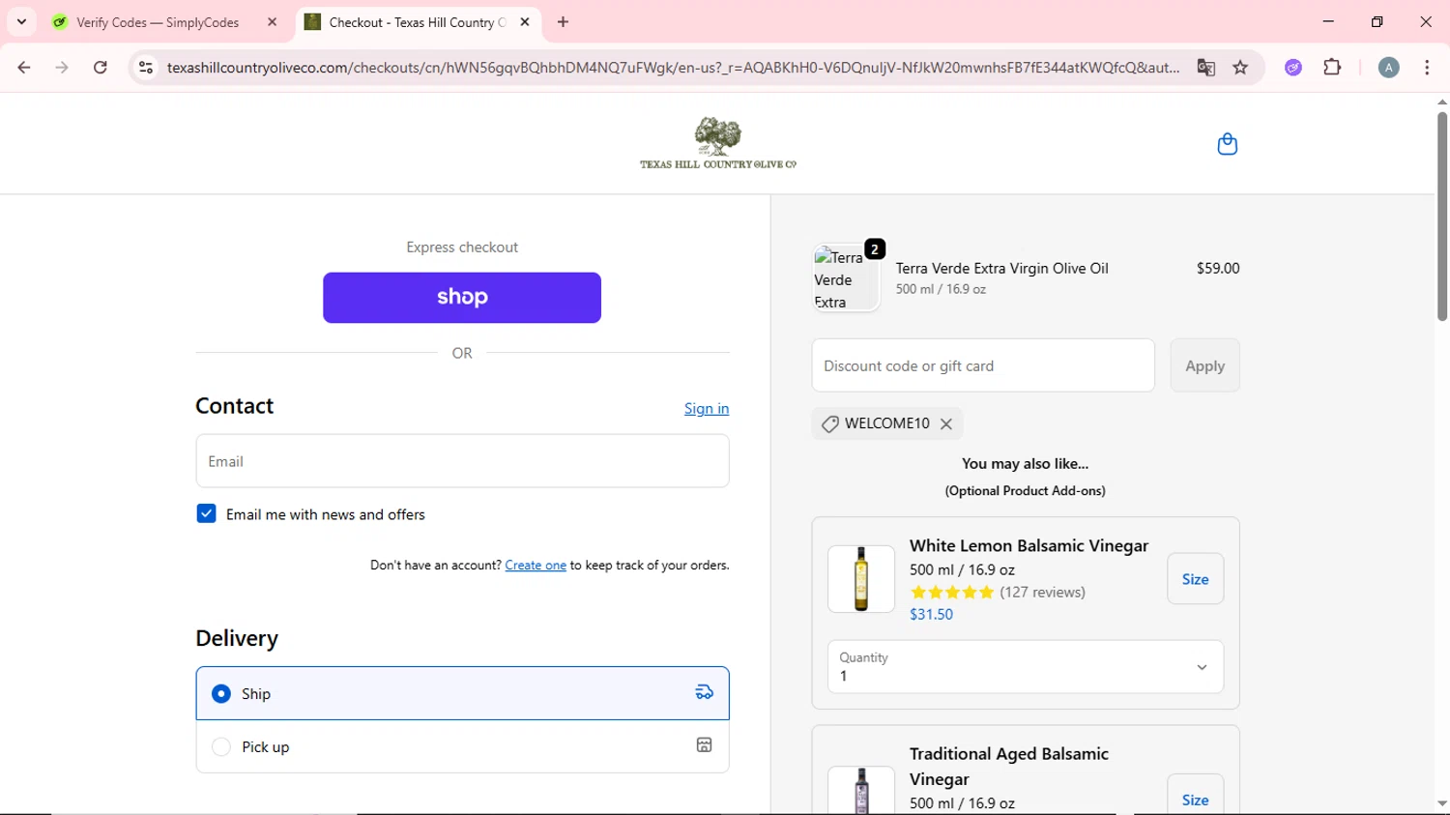Viewport: 1450px width, 815px height.
Task: Go back with browser back arrow
Action: click(24, 68)
